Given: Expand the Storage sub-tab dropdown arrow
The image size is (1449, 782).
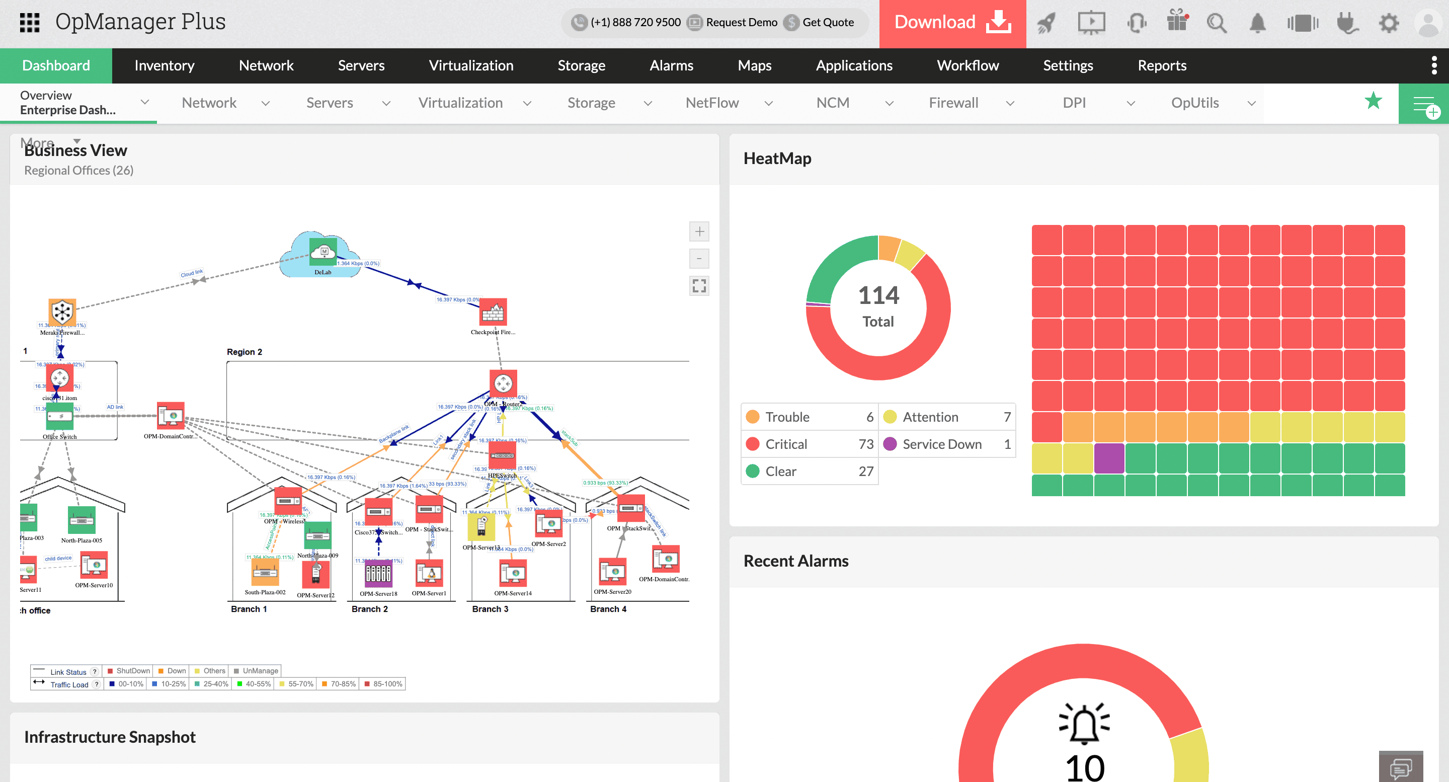Looking at the screenshot, I should click(x=648, y=103).
